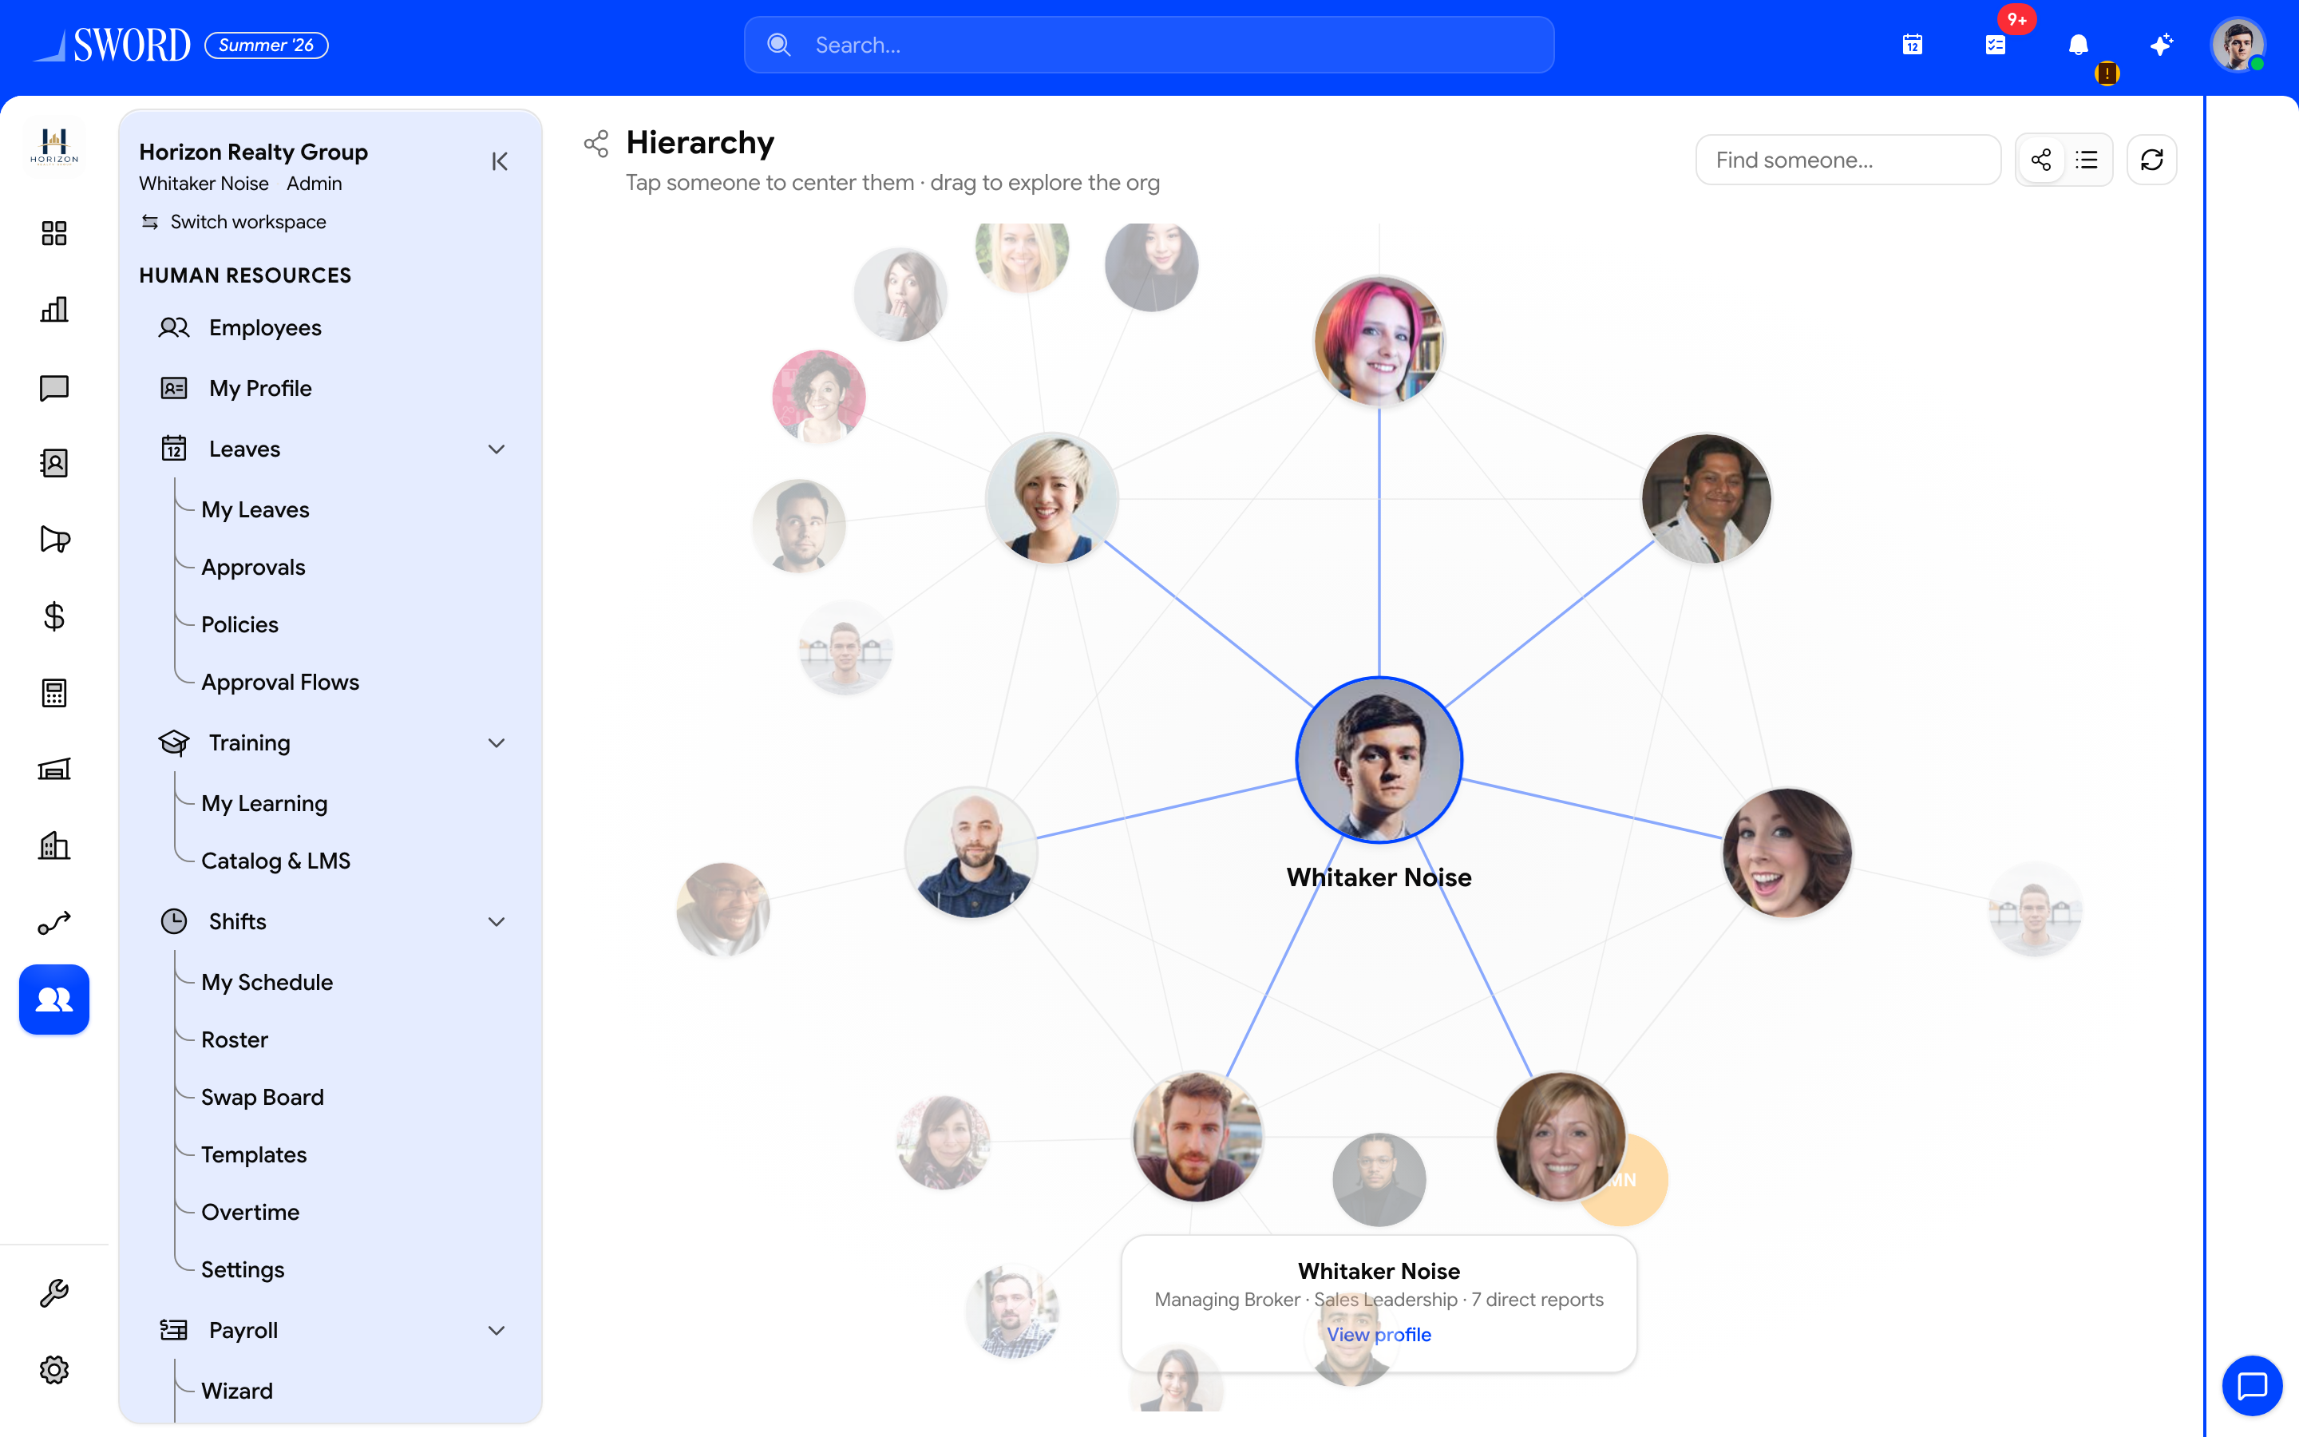Select the bald bearded man node
The image size is (2299, 1437).
point(971,853)
